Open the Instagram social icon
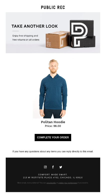The image size is (106, 194). click(45, 167)
